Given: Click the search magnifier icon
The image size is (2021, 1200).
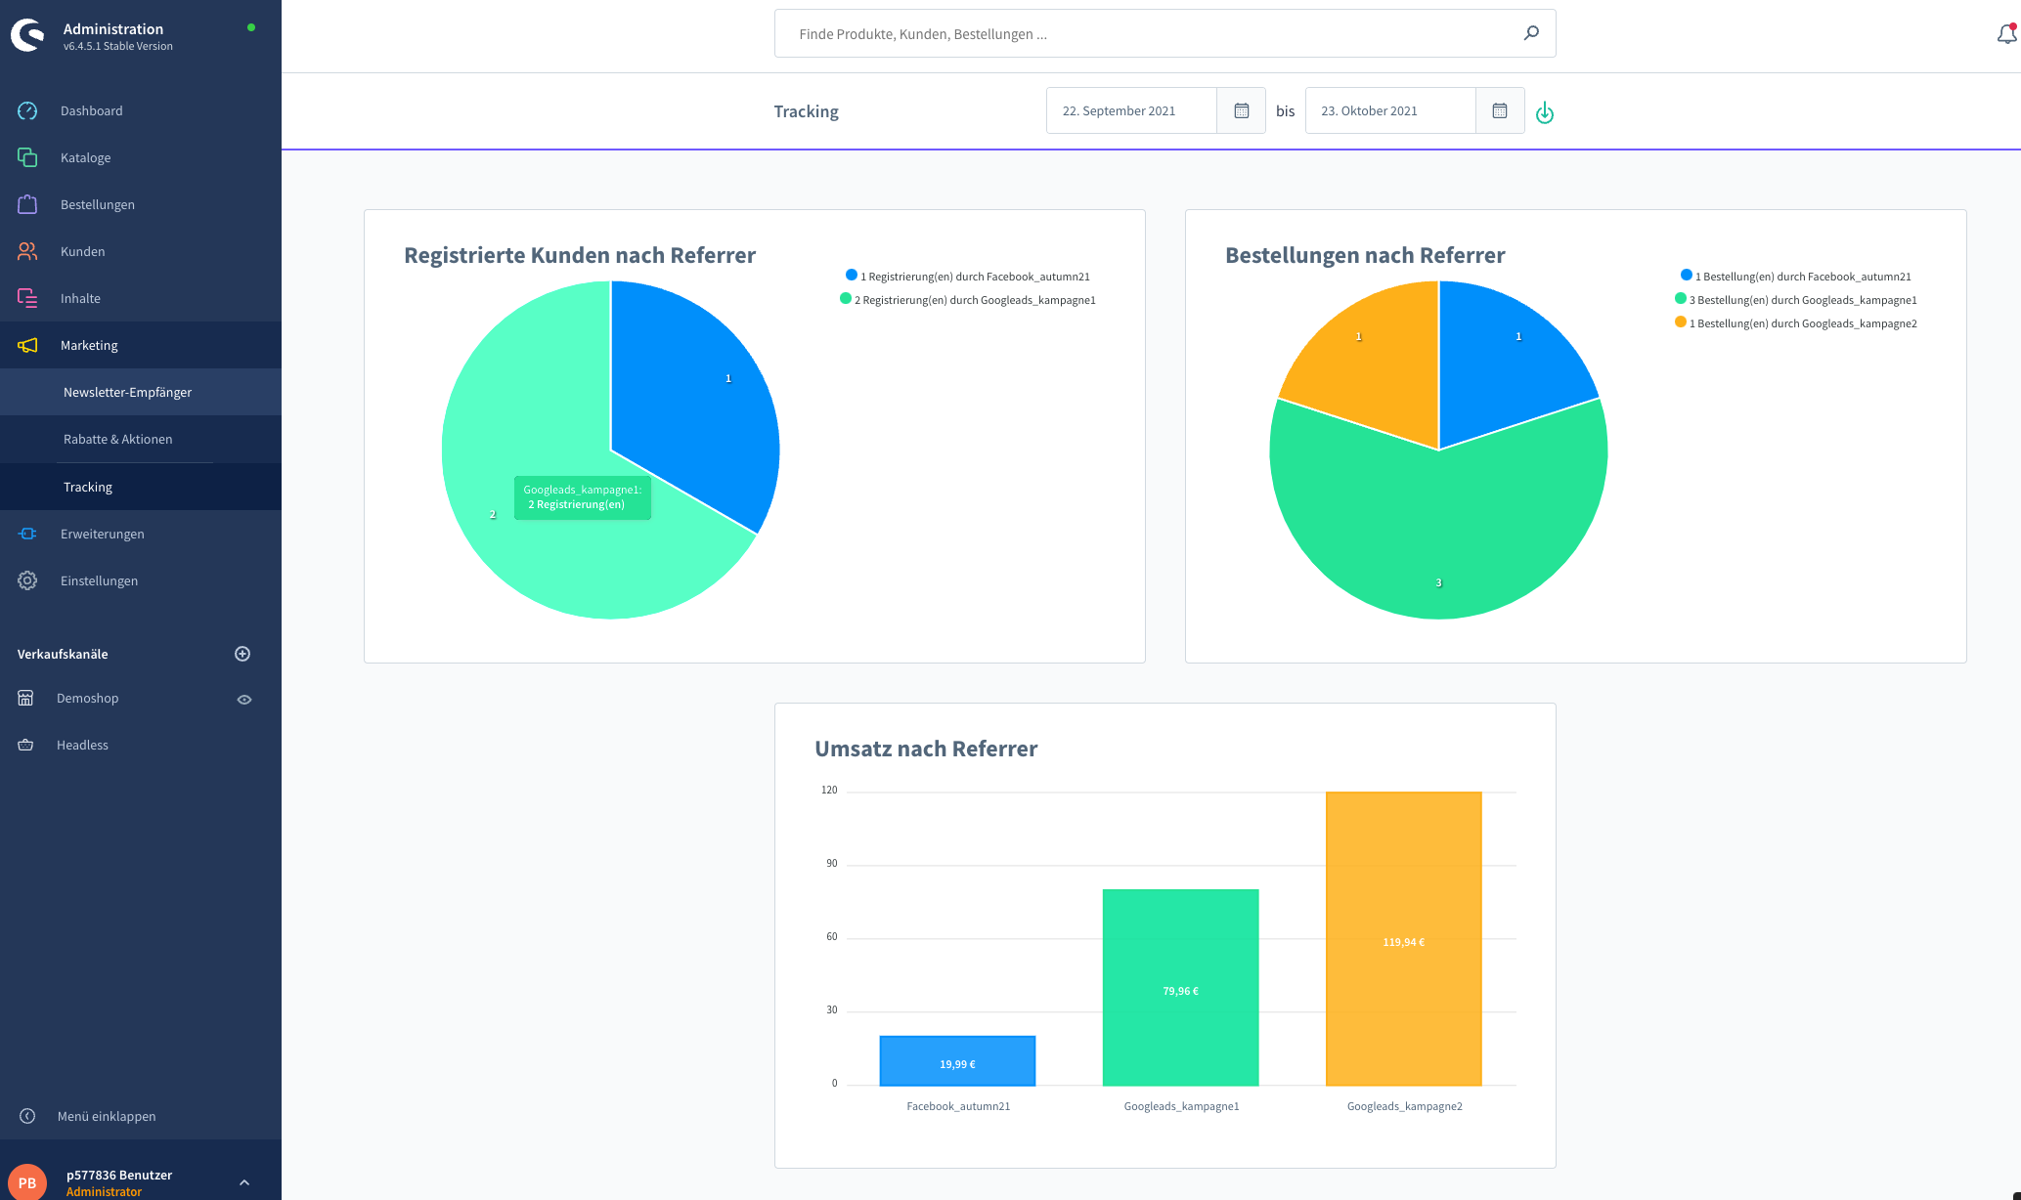Looking at the screenshot, I should coord(1531,33).
